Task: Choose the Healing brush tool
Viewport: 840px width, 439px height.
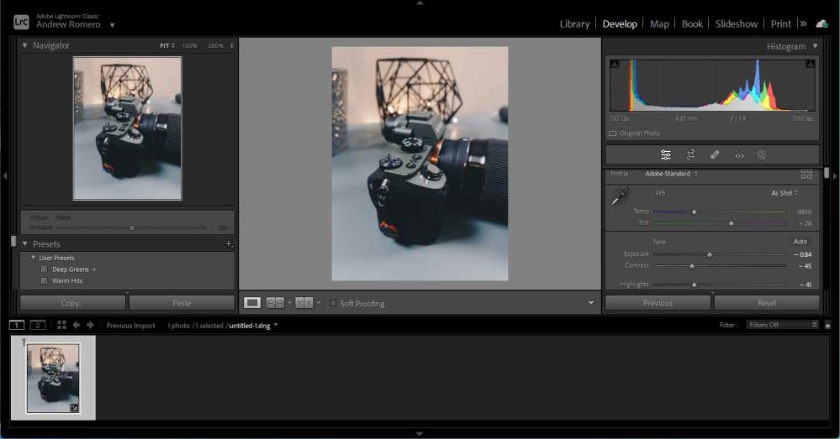Action: pyautogui.click(x=715, y=155)
